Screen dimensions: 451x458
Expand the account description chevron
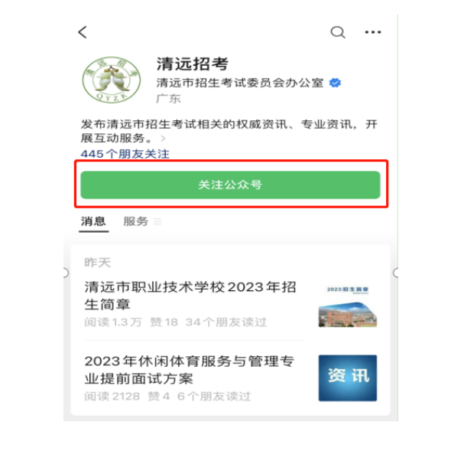coord(163,139)
